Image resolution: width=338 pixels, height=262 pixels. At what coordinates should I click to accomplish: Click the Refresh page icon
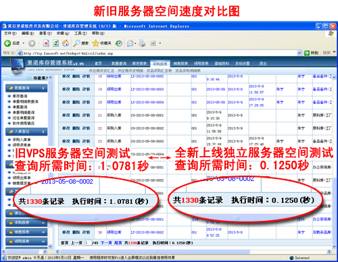[x=56, y=43]
